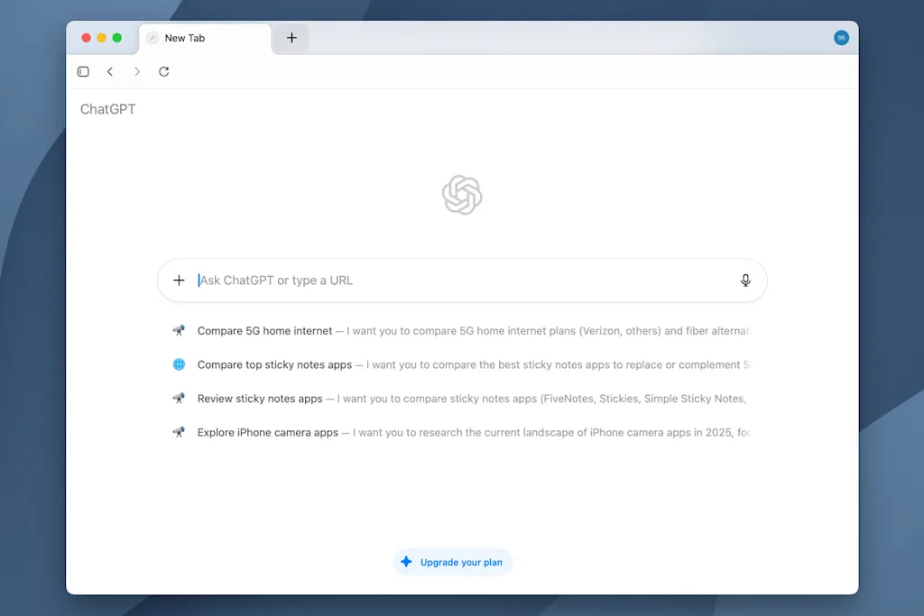The width and height of the screenshot is (924, 616).
Task: Open the Explore iPhone camera apps suggestion
Action: [268, 432]
